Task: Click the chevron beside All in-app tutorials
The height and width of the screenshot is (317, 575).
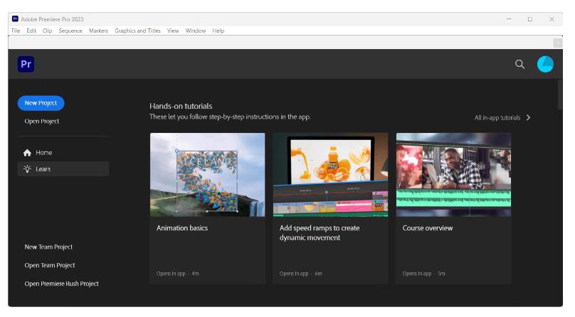Action: (x=529, y=118)
